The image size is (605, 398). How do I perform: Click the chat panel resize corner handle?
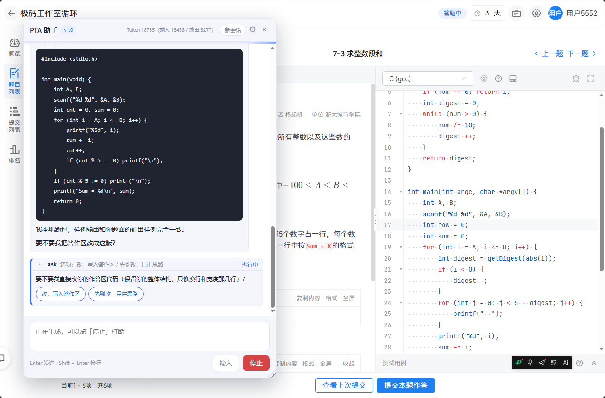pyautogui.click(x=273, y=374)
